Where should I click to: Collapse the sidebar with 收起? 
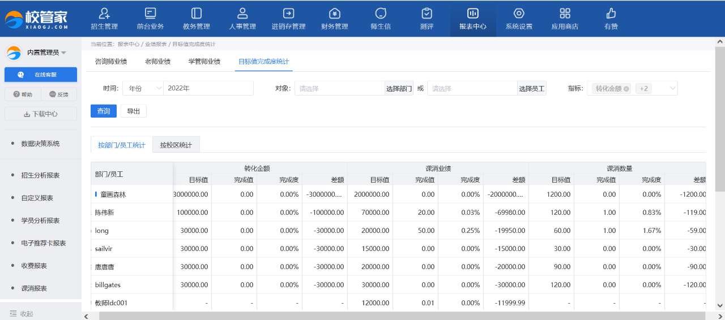(x=22, y=314)
